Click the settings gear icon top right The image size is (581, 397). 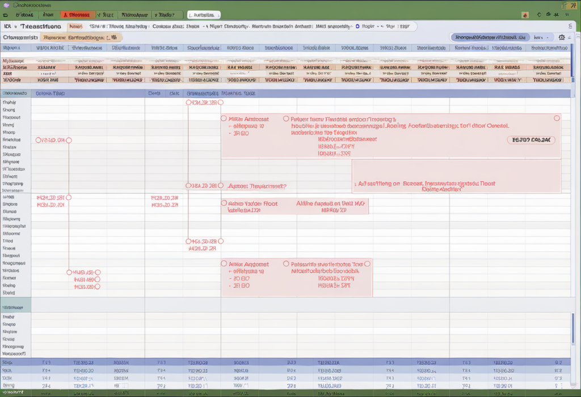(562, 36)
